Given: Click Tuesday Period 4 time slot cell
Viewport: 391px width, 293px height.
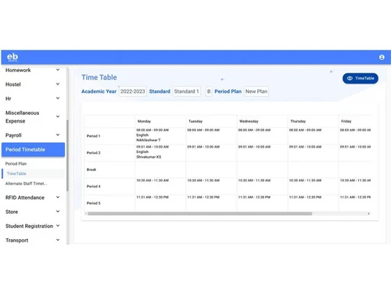Looking at the screenshot, I should pos(211,186).
